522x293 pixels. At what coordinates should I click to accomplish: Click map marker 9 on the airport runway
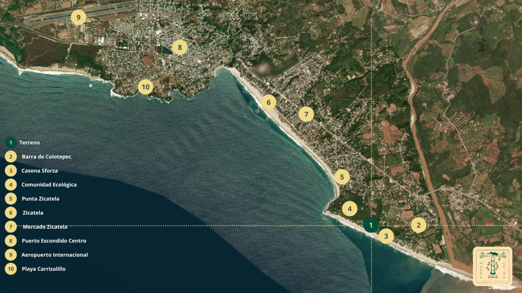pyautogui.click(x=78, y=18)
